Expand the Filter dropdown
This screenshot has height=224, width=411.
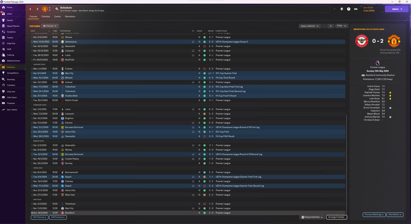[x=342, y=26]
